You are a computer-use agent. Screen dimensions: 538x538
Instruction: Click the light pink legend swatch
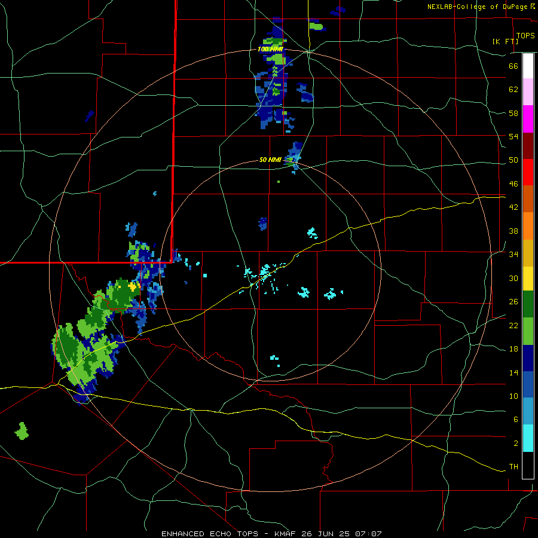pyautogui.click(x=528, y=91)
